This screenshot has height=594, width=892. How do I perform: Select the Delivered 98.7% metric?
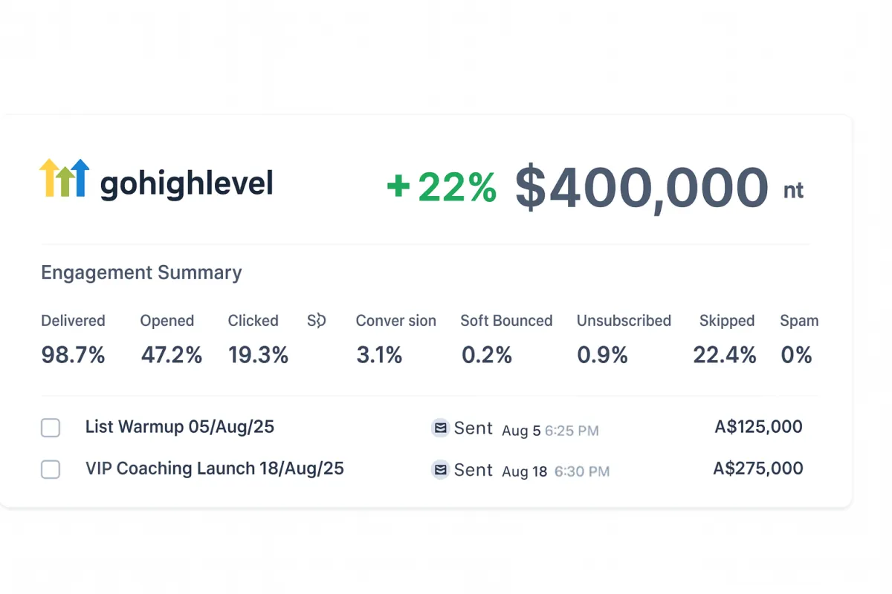[x=73, y=355]
